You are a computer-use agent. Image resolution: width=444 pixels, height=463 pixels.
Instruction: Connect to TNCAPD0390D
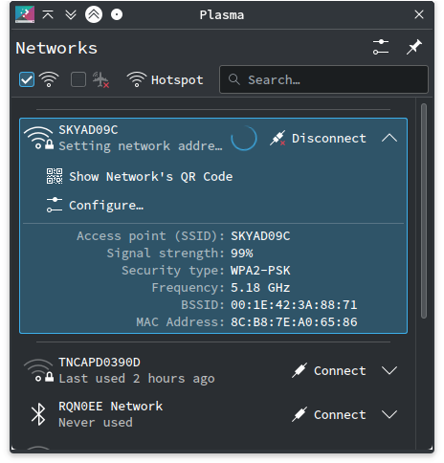[x=328, y=370]
